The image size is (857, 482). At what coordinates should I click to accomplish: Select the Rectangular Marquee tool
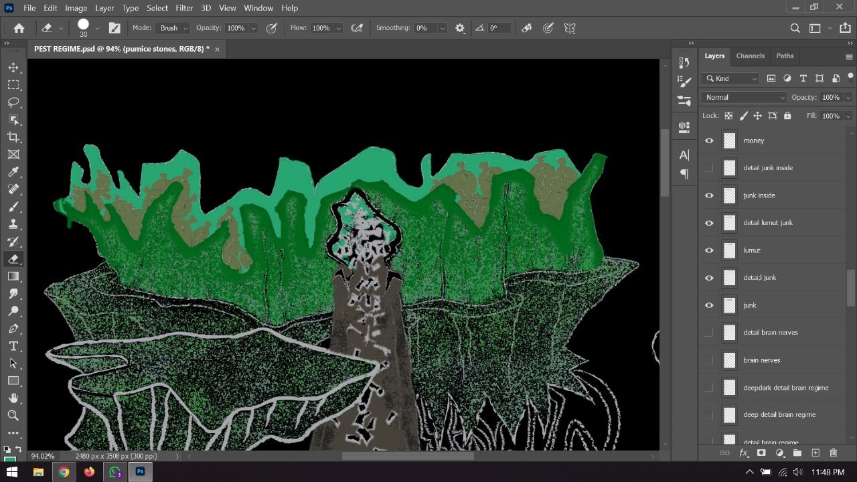(13, 85)
